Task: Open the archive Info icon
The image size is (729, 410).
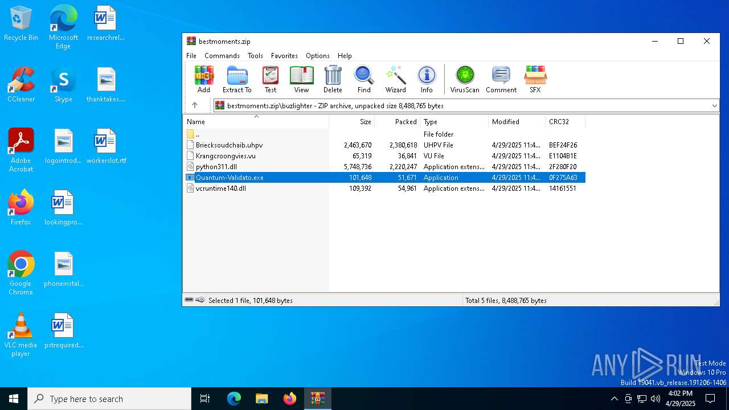Action: click(427, 79)
